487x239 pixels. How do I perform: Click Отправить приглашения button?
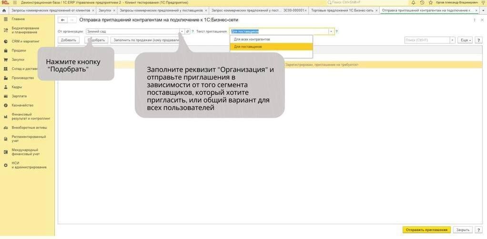426,230
